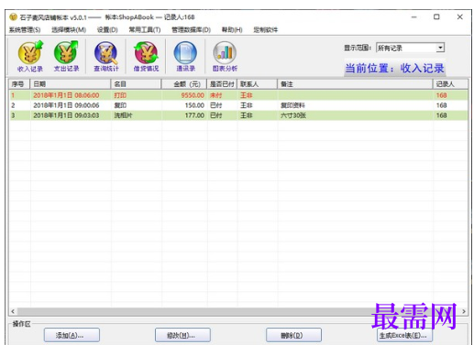Click the horizontal scrollbar right arrow
Viewport: 474px width, 345px height.
[464, 311]
